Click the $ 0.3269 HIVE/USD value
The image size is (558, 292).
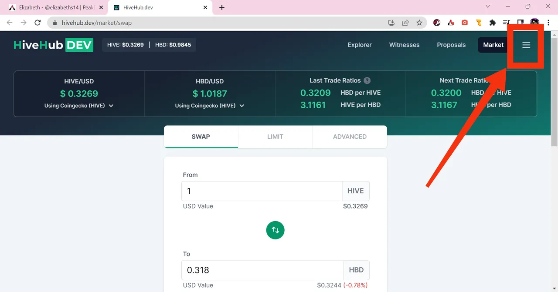tap(79, 93)
